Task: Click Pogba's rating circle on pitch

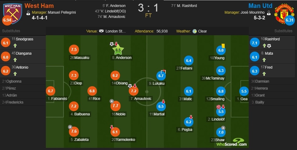Action: pos(189,122)
